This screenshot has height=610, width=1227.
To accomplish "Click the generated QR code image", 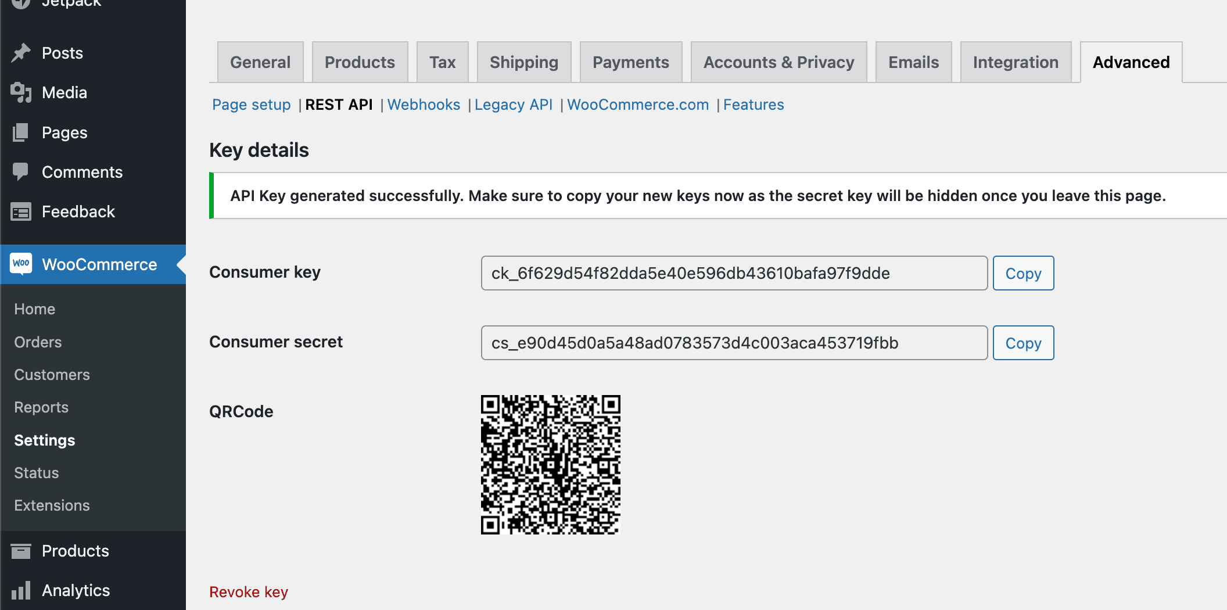I will (x=550, y=465).
